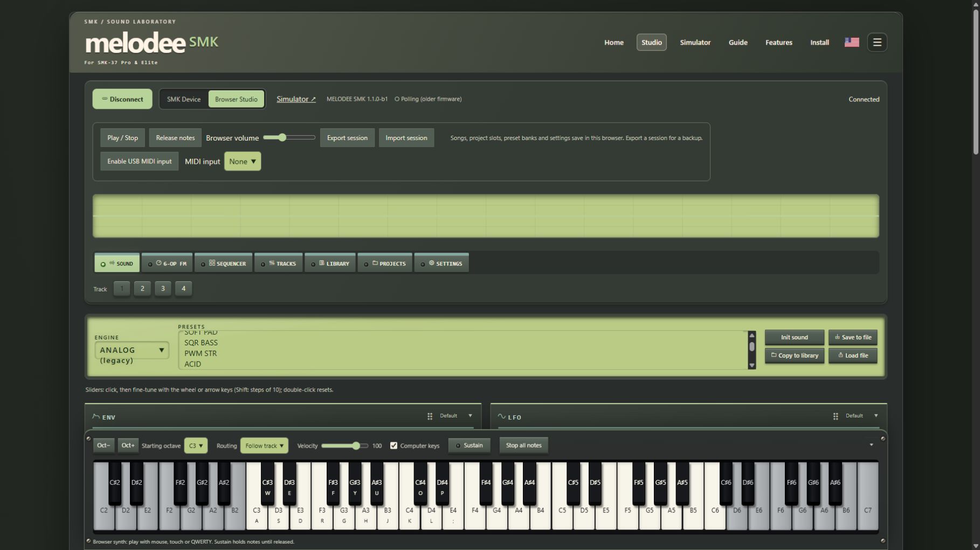Open the MIDI input dropdown
Screen dimensions: 980x550
pyautogui.click(x=243, y=162)
